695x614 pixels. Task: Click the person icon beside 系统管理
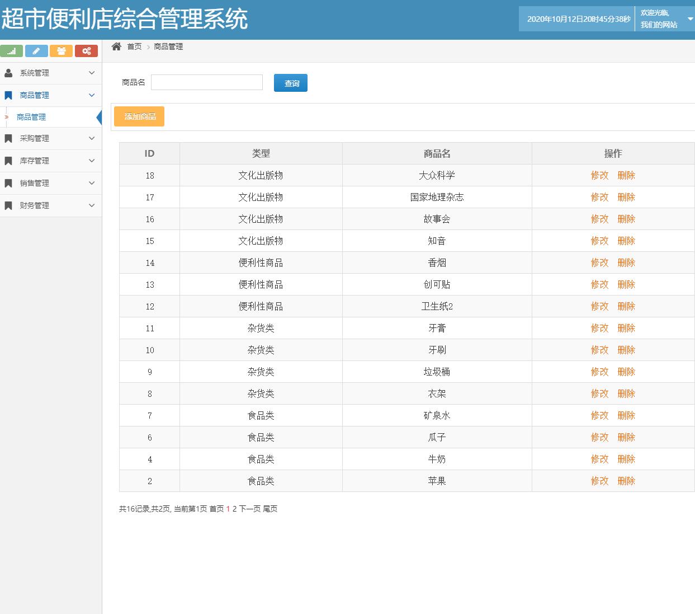point(8,73)
